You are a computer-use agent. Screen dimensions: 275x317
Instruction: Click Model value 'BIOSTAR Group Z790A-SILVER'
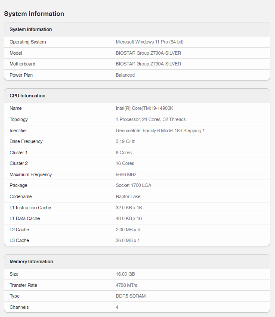(148, 53)
